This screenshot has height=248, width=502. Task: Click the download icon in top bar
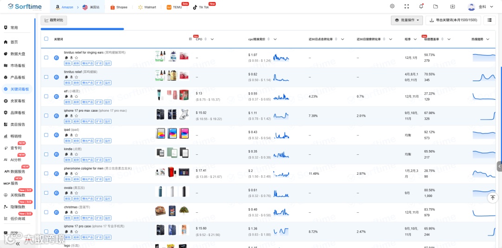point(452,6)
